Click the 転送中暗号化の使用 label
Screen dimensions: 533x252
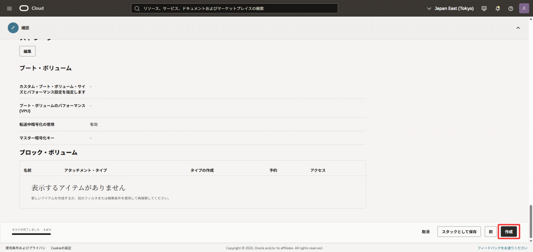[x=37, y=124]
